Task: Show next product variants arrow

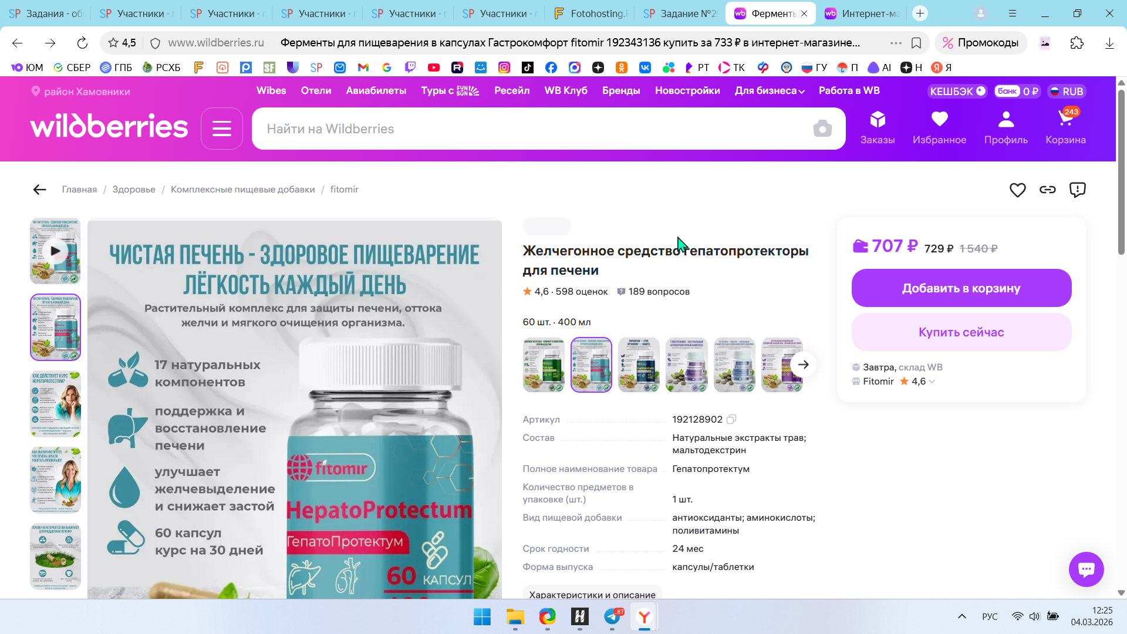Action: tap(803, 365)
